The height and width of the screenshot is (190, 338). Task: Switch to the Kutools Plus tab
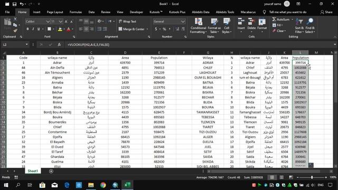[x=177, y=12]
